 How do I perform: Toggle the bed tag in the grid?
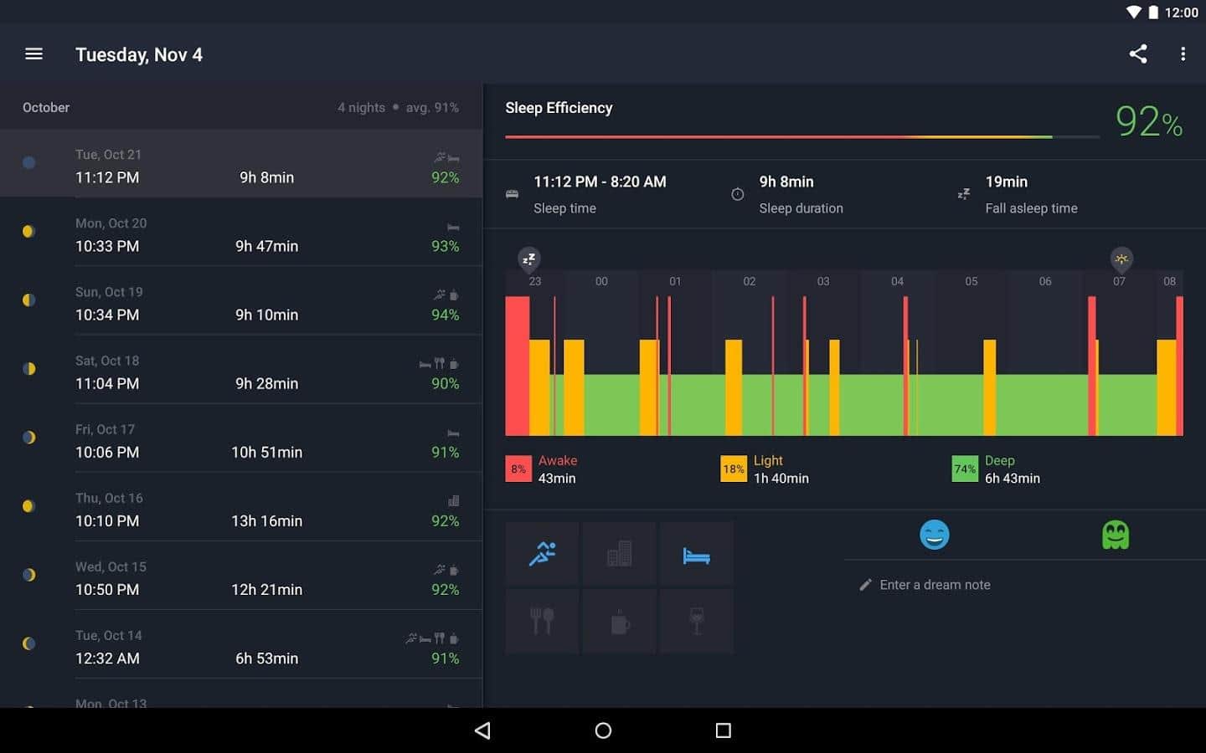pyautogui.click(x=696, y=553)
